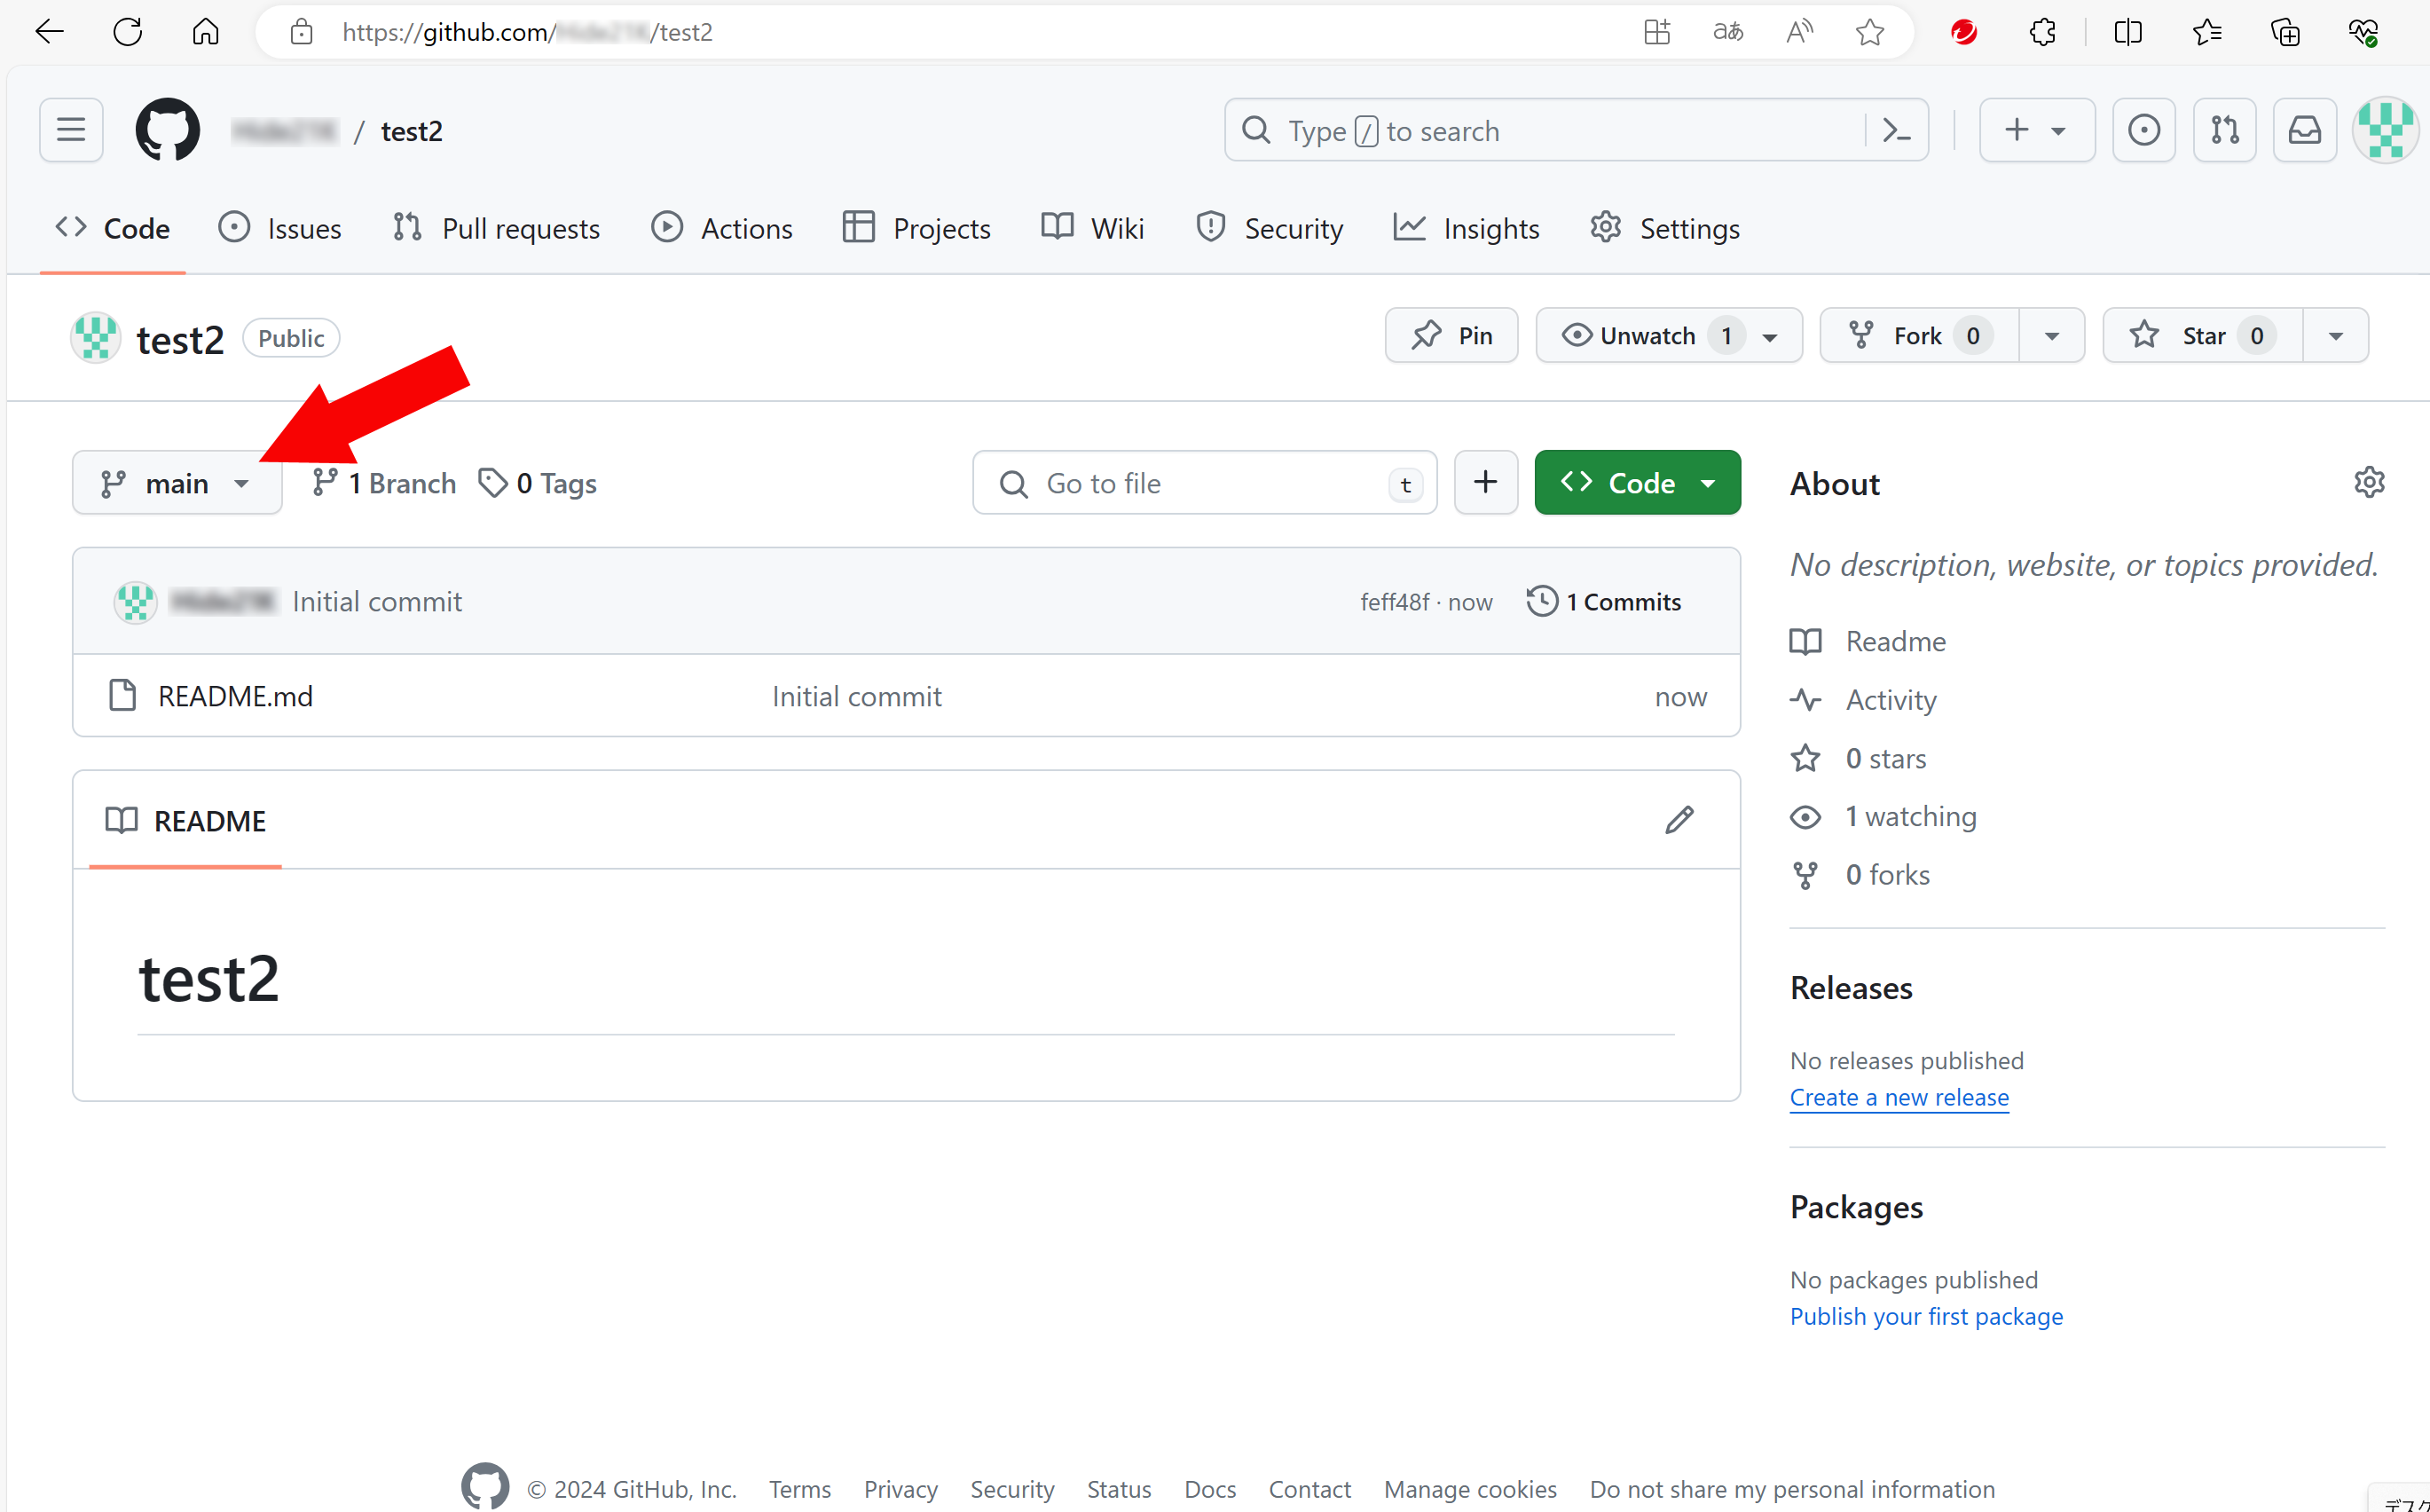Open the global navigation hamburger menu
The height and width of the screenshot is (1512, 2430).
71,129
